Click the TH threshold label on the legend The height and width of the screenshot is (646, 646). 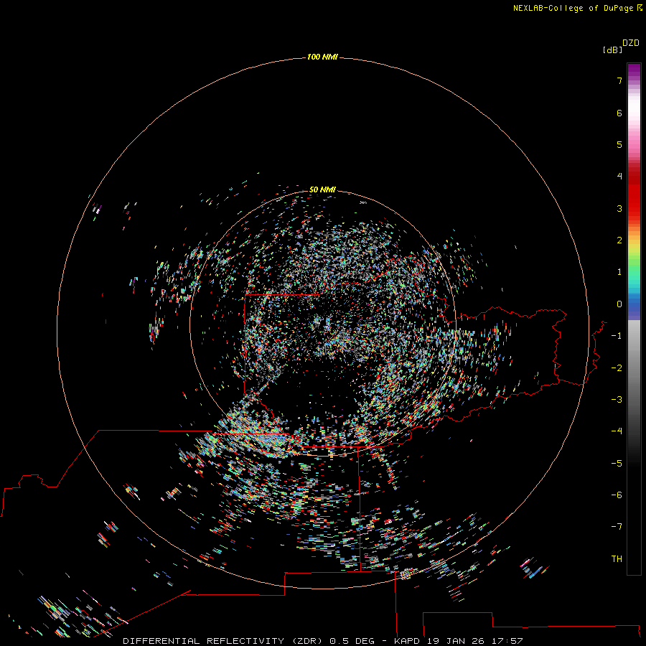coord(617,559)
